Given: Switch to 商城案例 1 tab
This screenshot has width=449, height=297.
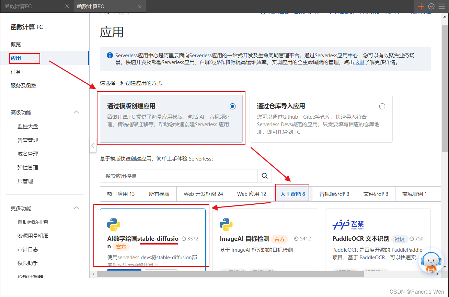Looking at the screenshot, I should [415, 194].
